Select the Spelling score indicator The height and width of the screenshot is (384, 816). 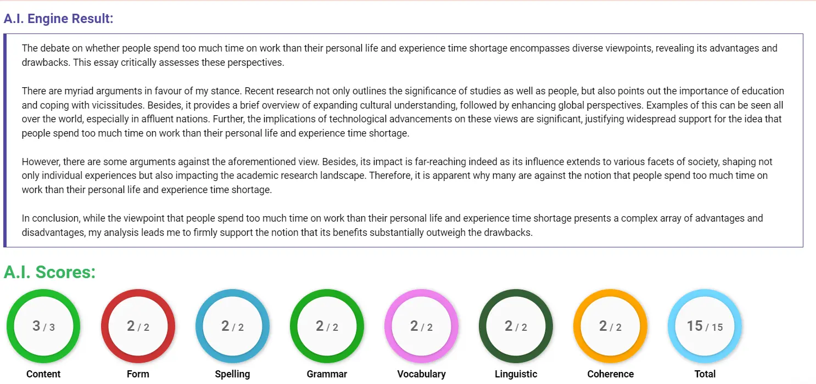(232, 326)
